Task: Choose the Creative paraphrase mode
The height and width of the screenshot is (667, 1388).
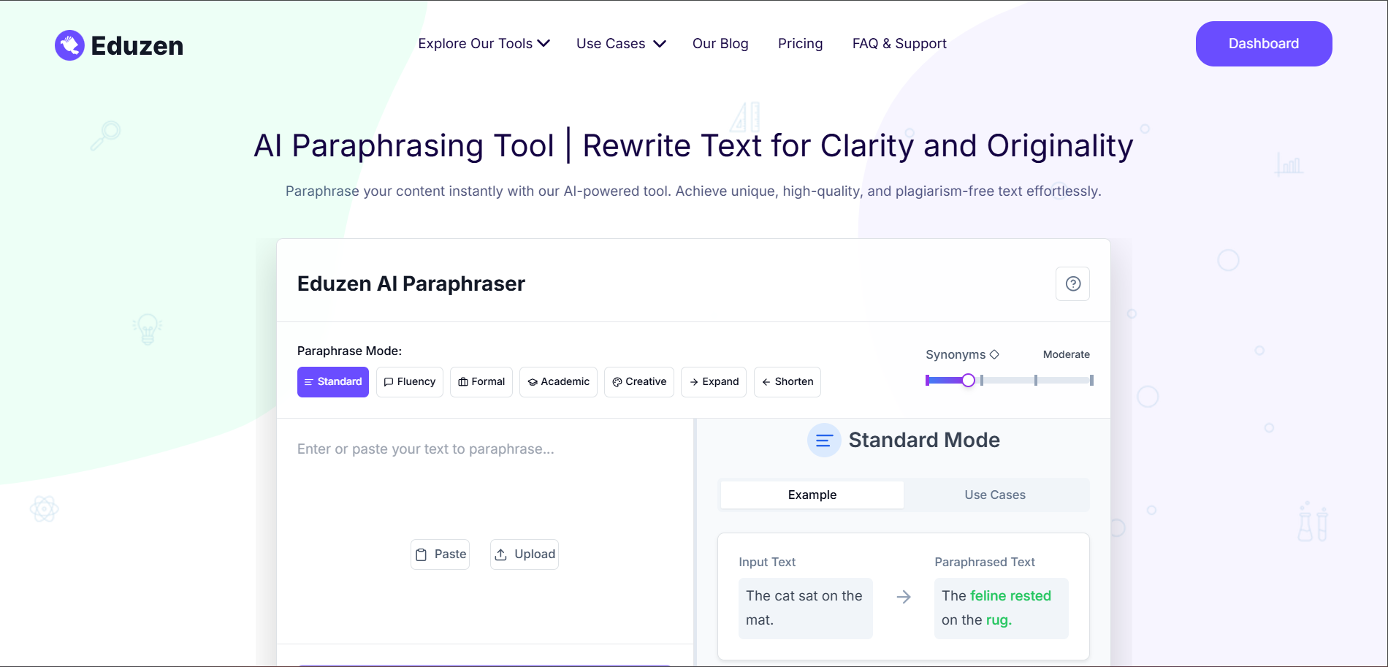Action: [x=639, y=382]
